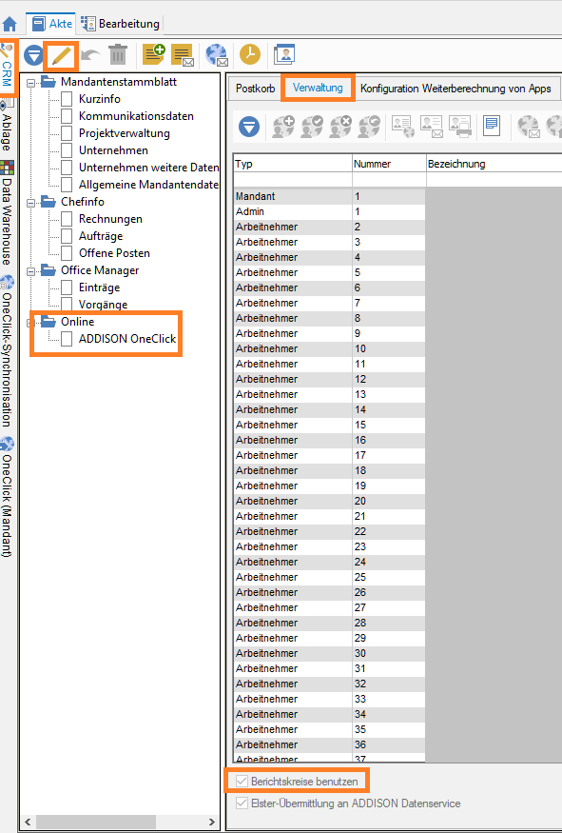Click the filter field under Nummer column
The height and width of the screenshot is (833, 562).
point(389,180)
